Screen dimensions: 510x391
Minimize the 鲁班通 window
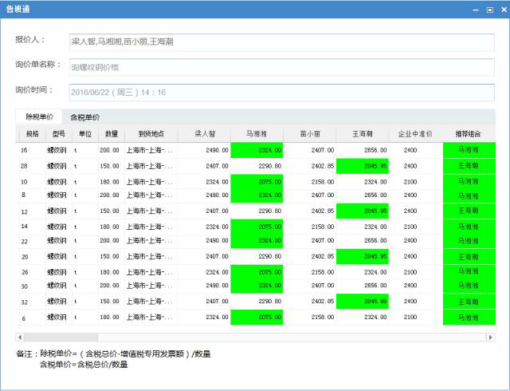pos(475,10)
